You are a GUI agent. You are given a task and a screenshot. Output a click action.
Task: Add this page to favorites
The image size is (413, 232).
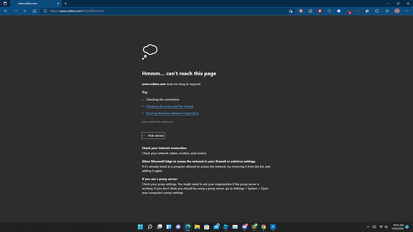coord(290,11)
